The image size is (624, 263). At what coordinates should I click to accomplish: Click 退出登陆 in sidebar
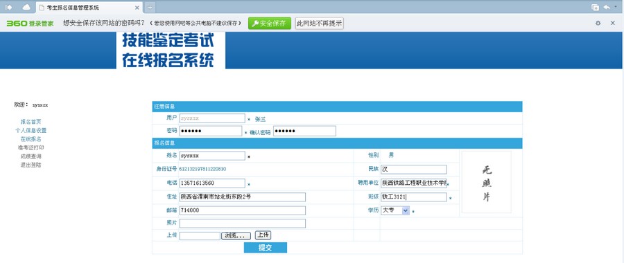pos(31,165)
